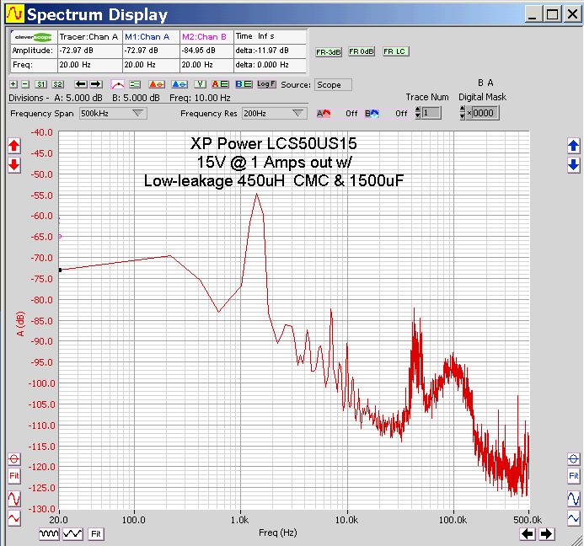Toggle the peak curve tracer icon

click(118, 84)
